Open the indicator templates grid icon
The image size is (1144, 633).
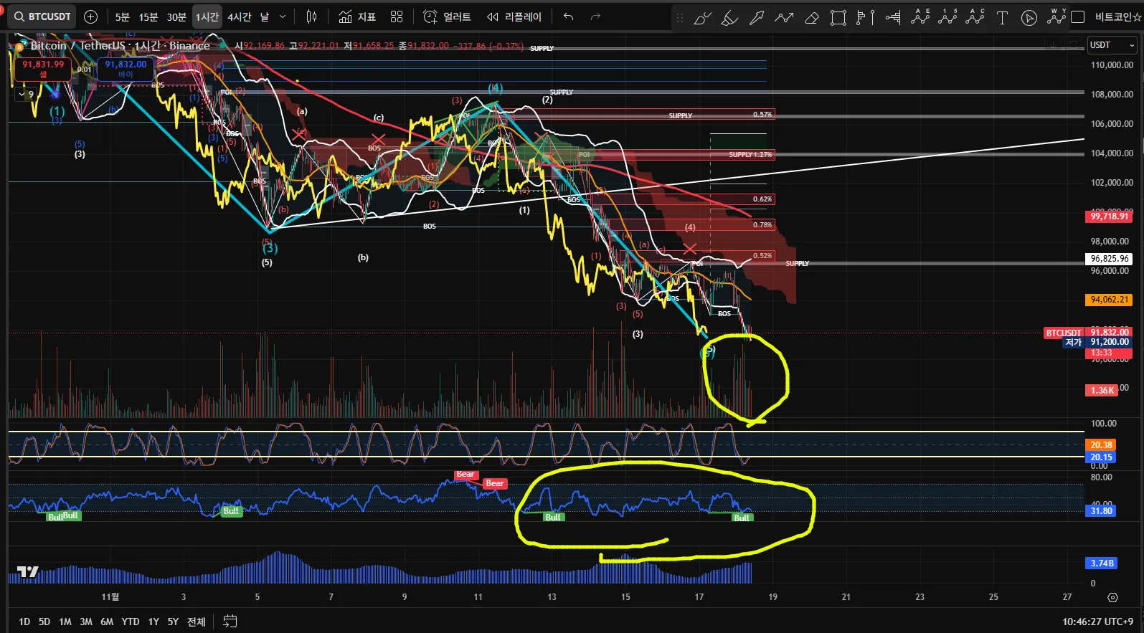coord(397,16)
